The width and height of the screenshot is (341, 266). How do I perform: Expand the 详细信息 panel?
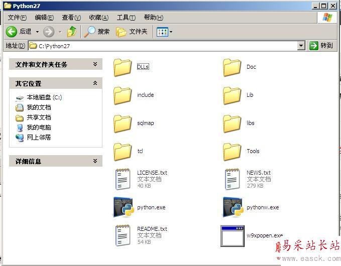pyautogui.click(x=95, y=161)
